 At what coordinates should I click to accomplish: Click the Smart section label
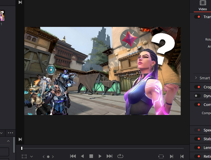click(205, 78)
